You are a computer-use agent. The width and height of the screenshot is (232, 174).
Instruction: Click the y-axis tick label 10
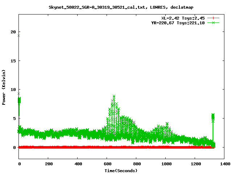(x=13, y=90)
